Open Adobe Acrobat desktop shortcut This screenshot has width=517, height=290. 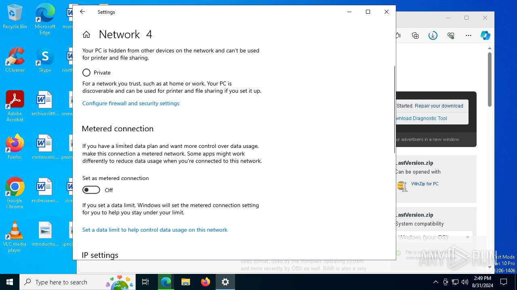[x=15, y=106]
